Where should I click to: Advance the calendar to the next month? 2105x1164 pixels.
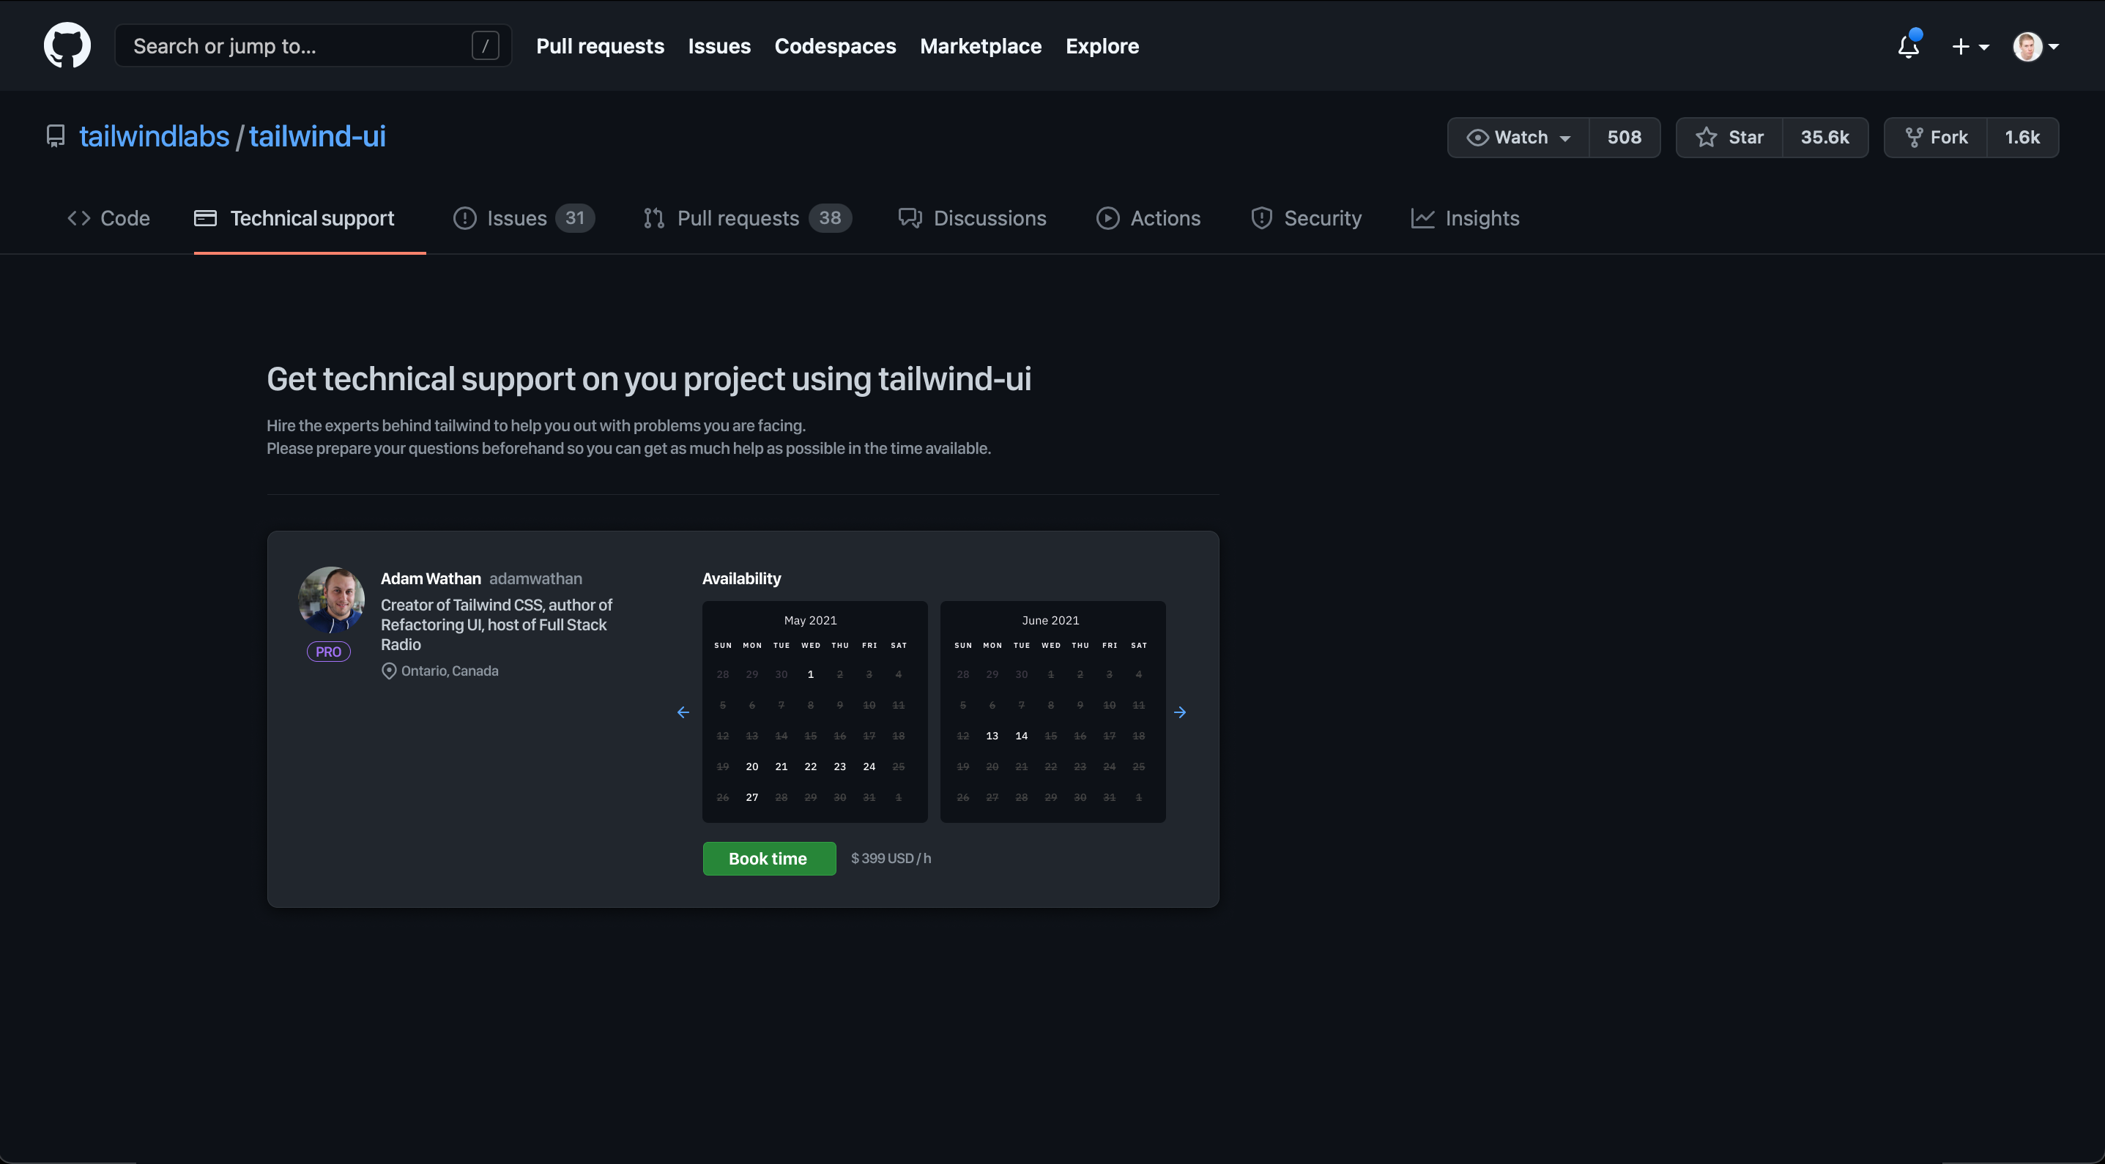(x=1180, y=712)
